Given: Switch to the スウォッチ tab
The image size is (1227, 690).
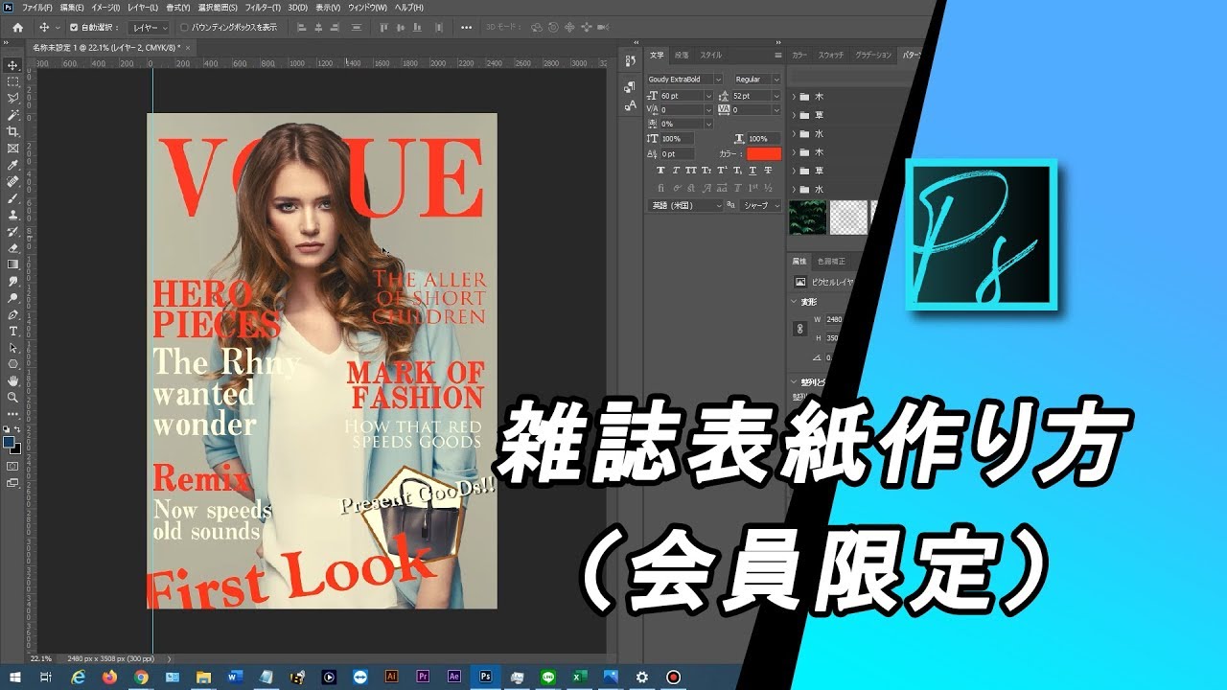Looking at the screenshot, I should coord(830,56).
